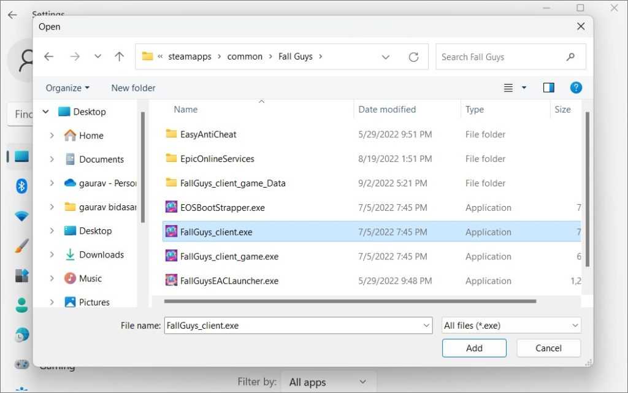Click steamapps in address path

click(190, 56)
